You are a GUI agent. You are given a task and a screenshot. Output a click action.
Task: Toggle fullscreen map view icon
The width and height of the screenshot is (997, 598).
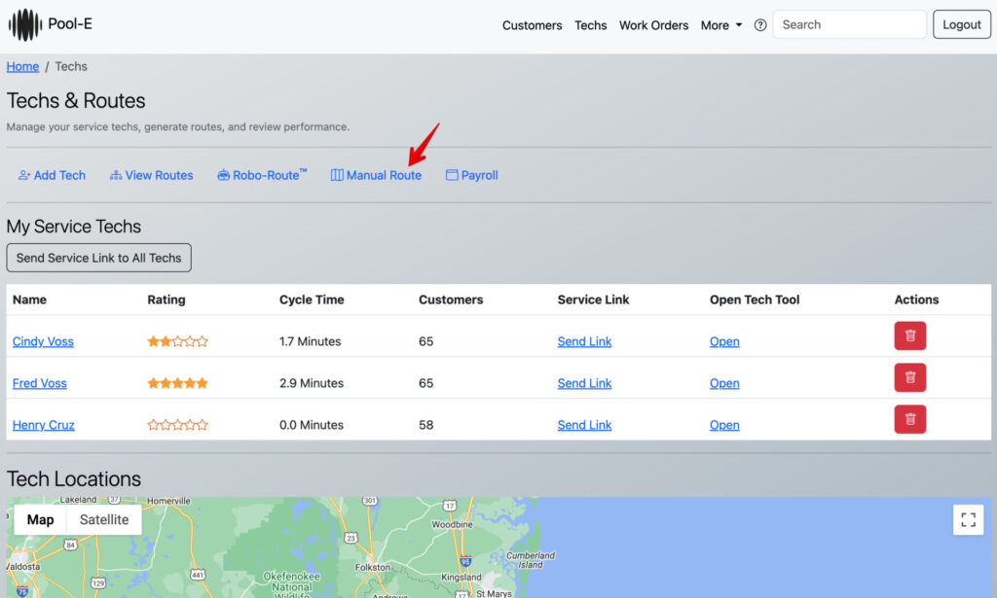(x=968, y=520)
